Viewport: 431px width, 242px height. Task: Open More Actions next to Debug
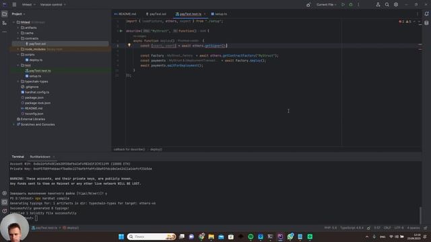point(358,5)
